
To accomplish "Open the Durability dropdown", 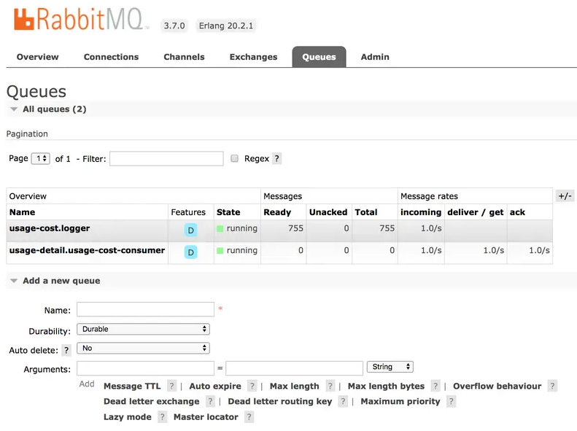I will coord(143,330).
